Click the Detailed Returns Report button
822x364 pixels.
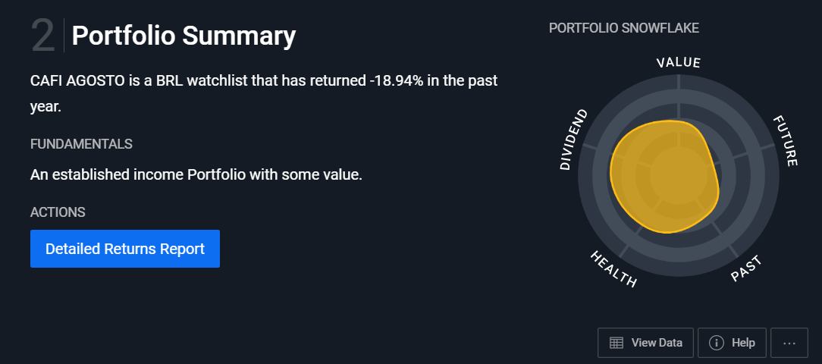pyautogui.click(x=125, y=249)
